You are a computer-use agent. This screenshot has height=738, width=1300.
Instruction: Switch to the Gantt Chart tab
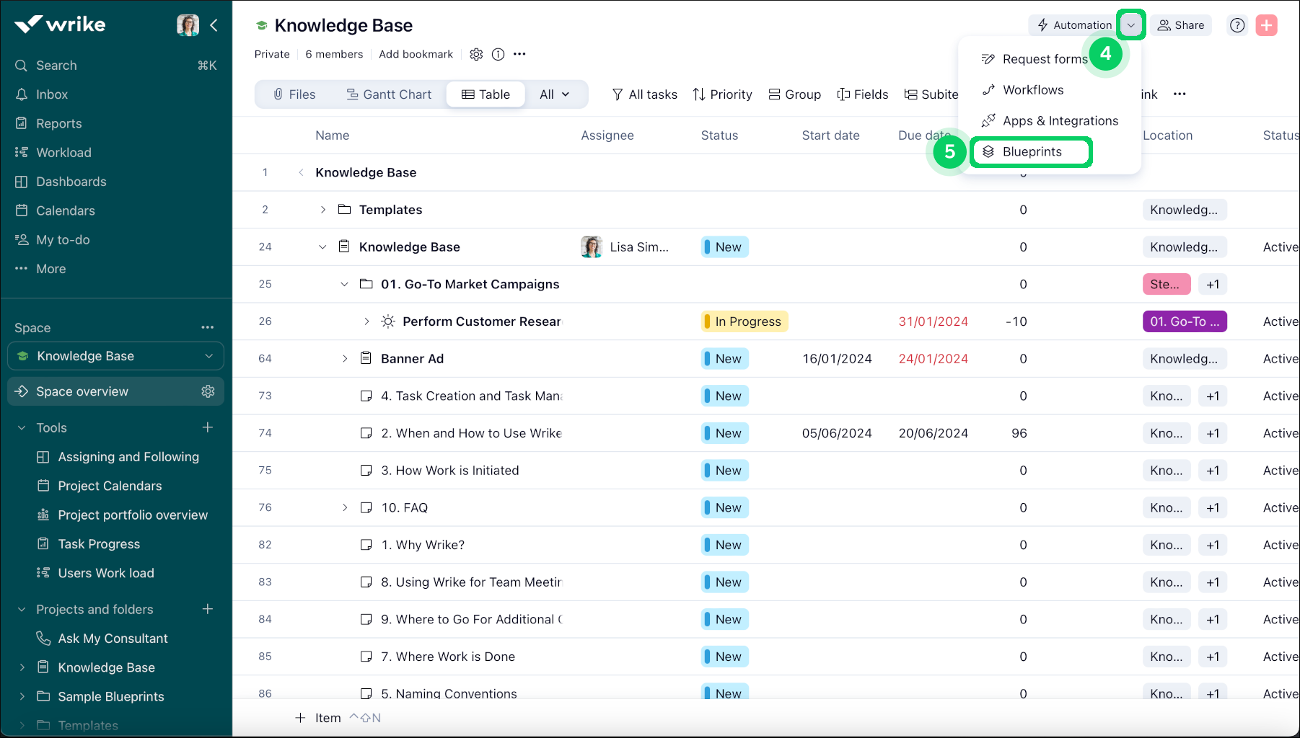(389, 94)
